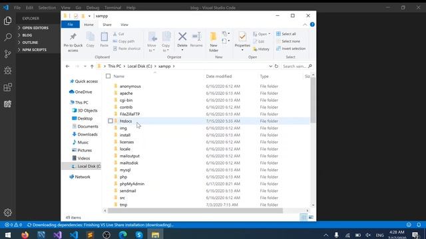Click History in the Open group

pyautogui.click(x=261, y=49)
